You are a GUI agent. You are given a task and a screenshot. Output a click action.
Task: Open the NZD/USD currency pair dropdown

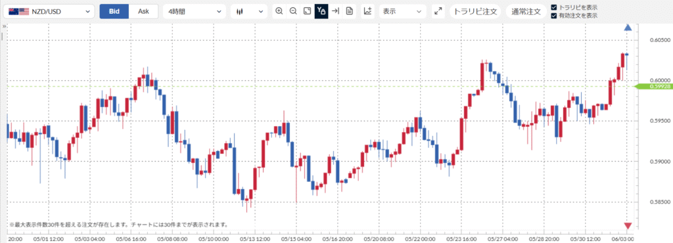point(49,12)
